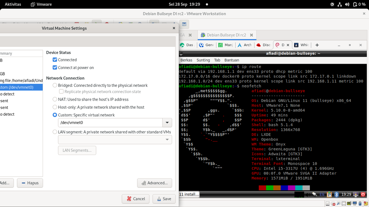369x207 pixels.
Task: Open Sunting menu in terminal
Action: pos(203,60)
